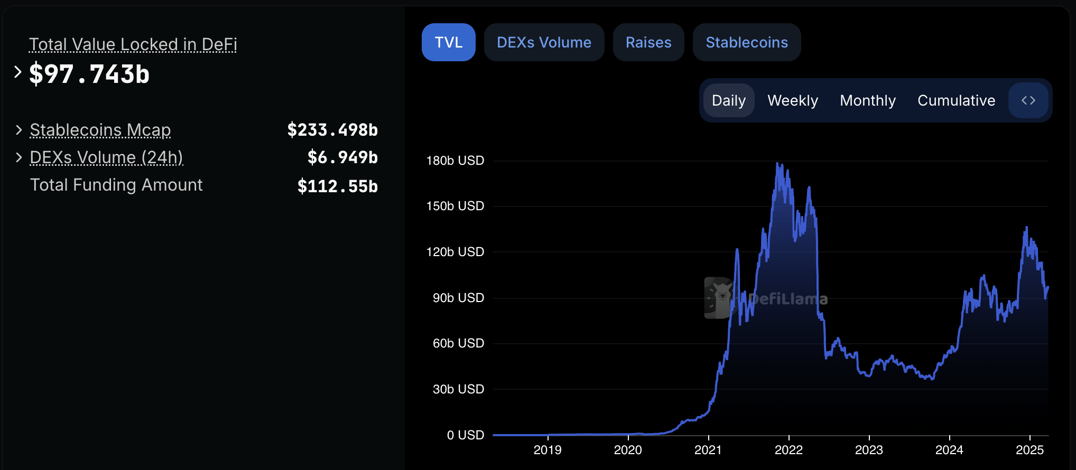Click the DEXs Volume (24h) label
The image size is (1076, 470).
[x=107, y=157]
